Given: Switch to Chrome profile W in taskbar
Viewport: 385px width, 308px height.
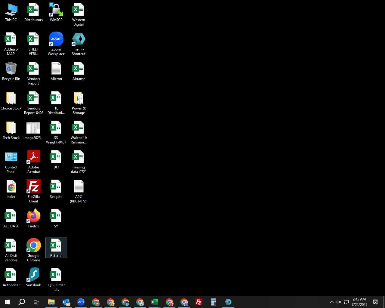Looking at the screenshot, I should point(96,302).
